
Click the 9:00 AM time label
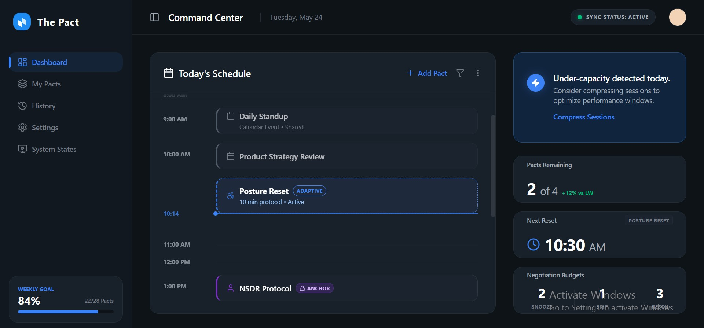(x=175, y=119)
